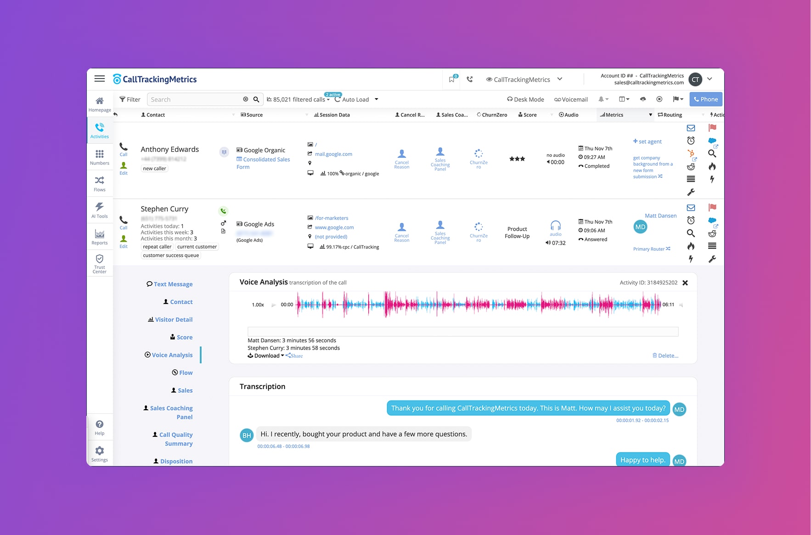Open HubSpot icon in Anthony Edwards row
The height and width of the screenshot is (535, 811).
[691, 154]
